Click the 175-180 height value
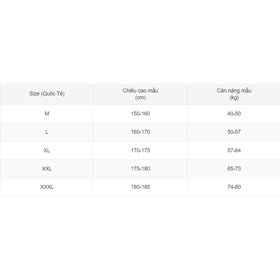The width and height of the screenshot is (280, 280). click(140, 169)
